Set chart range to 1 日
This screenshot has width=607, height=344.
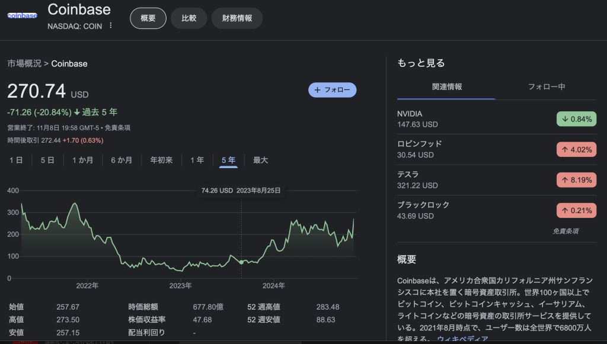click(16, 160)
